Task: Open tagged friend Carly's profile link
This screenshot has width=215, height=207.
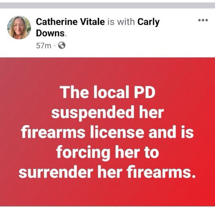Action: point(149,22)
